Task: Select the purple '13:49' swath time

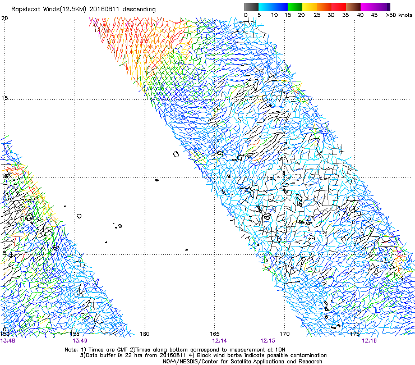Action: point(80,341)
